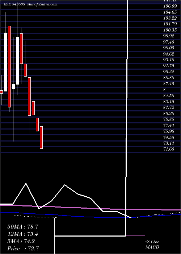Click the 90.32 price level label
Screen dimensions: 181x254
169,72
